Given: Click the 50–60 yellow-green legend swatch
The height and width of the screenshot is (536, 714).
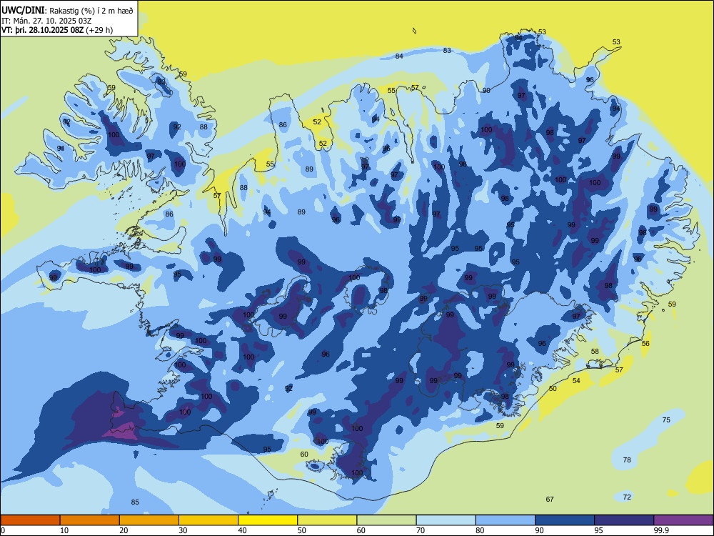Looking at the screenshot, I should [x=327, y=520].
